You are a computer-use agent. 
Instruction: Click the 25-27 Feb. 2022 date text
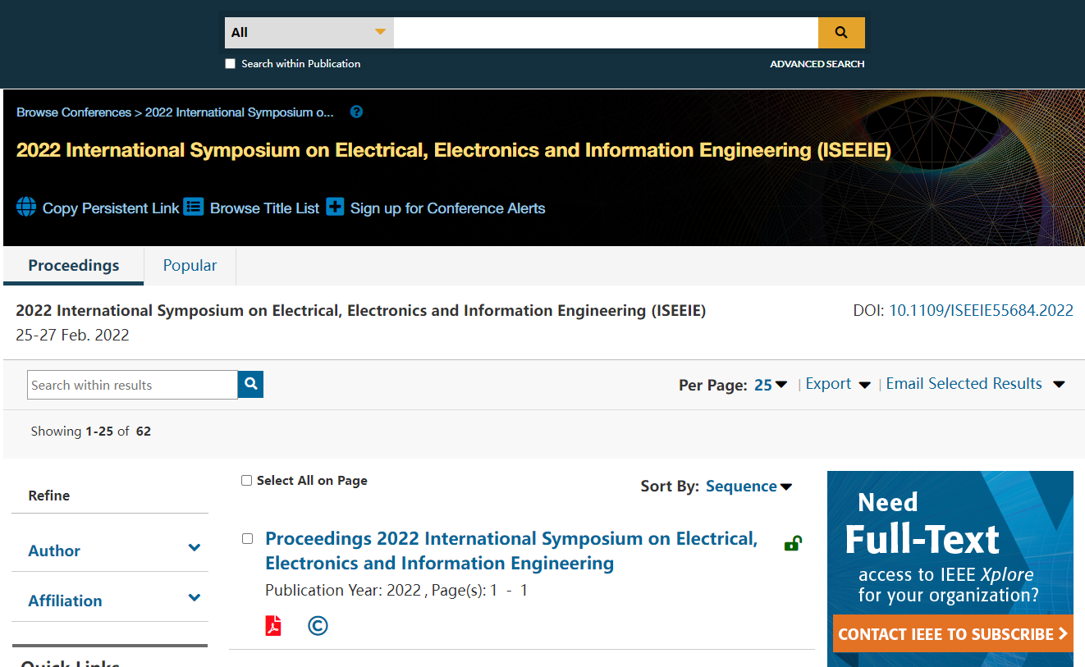tap(72, 335)
